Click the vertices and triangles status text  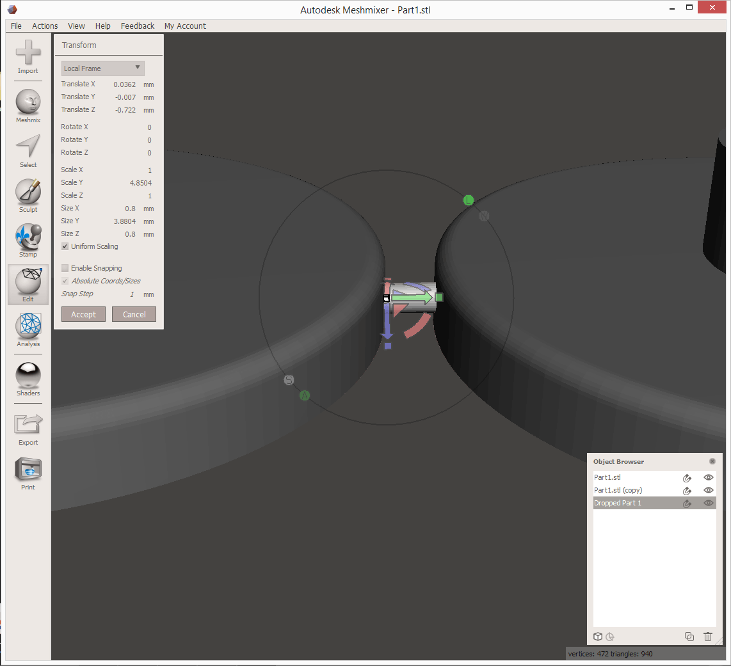pos(610,654)
